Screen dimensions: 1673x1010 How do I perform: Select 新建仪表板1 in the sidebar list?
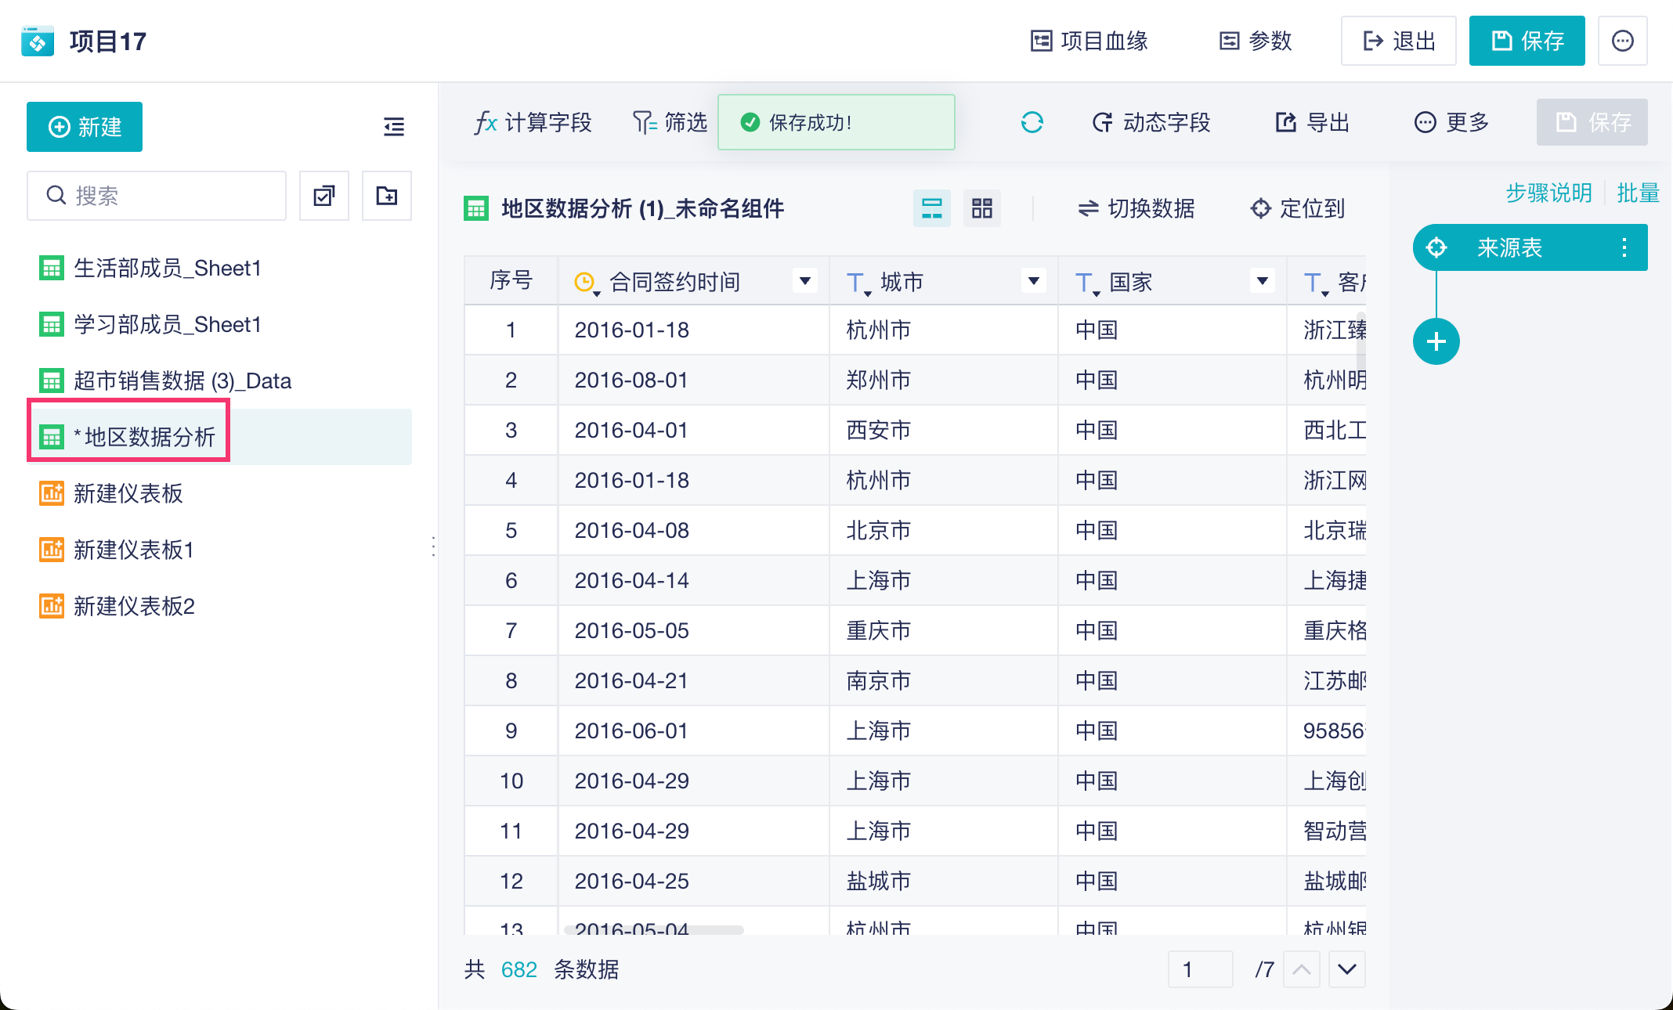pos(133,550)
